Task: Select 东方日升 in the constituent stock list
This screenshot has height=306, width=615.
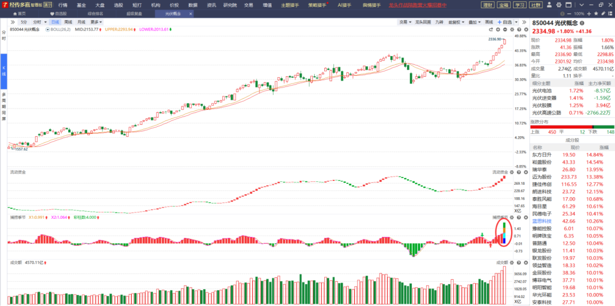Action: point(541,155)
